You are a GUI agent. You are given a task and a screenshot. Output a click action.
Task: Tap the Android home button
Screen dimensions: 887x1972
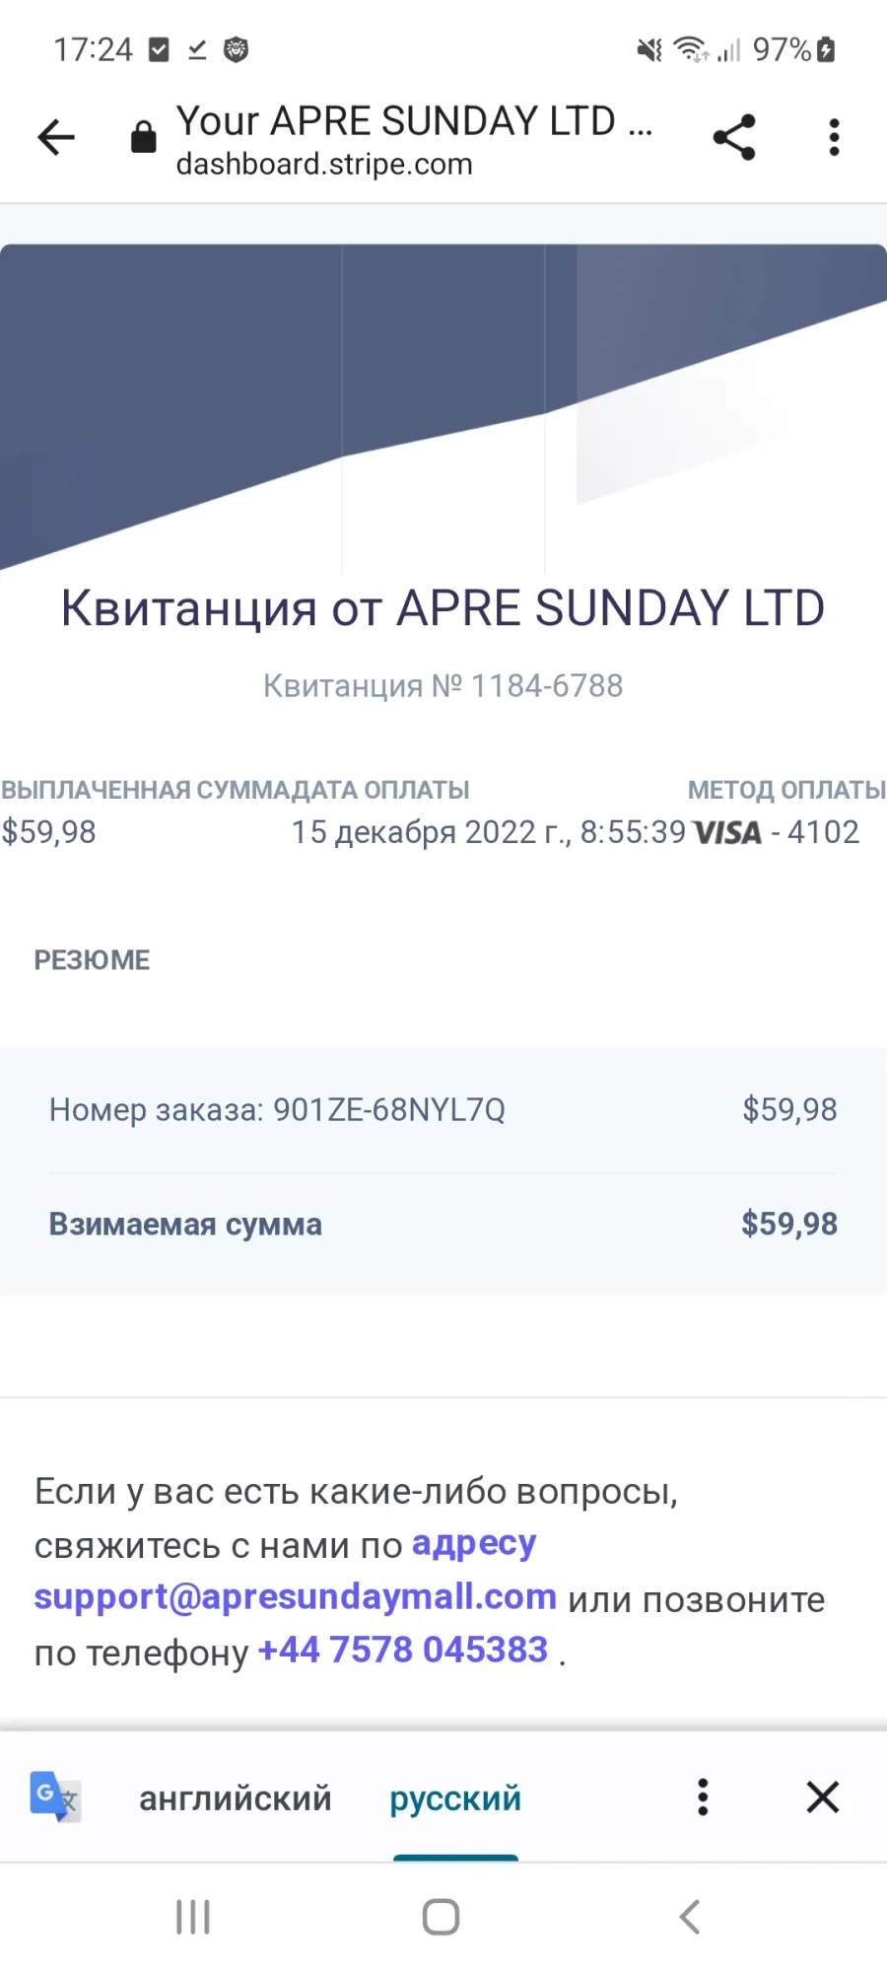441,1917
